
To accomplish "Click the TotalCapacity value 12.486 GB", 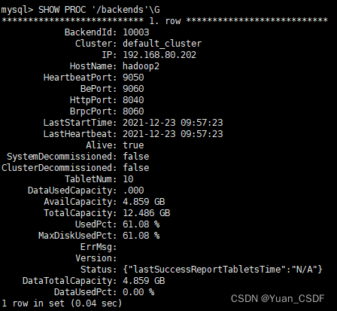I will click(147, 213).
